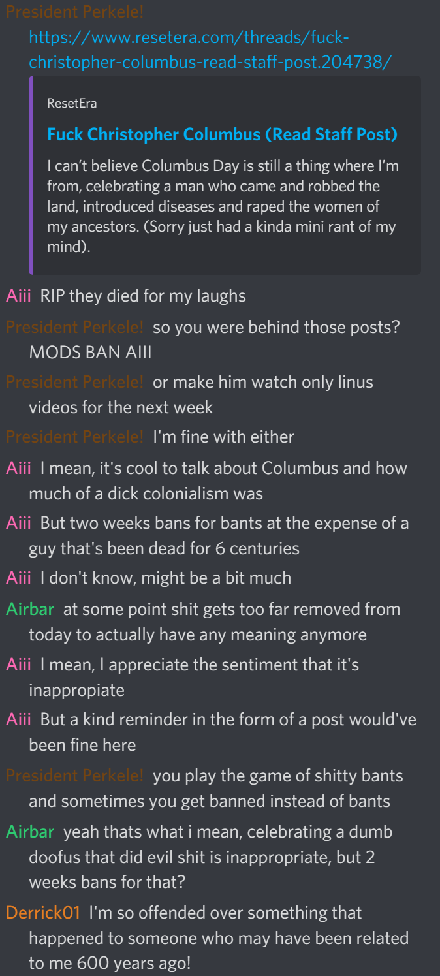Click the ResetEra site name in embed
This screenshot has width=440, height=976.
[x=72, y=103]
